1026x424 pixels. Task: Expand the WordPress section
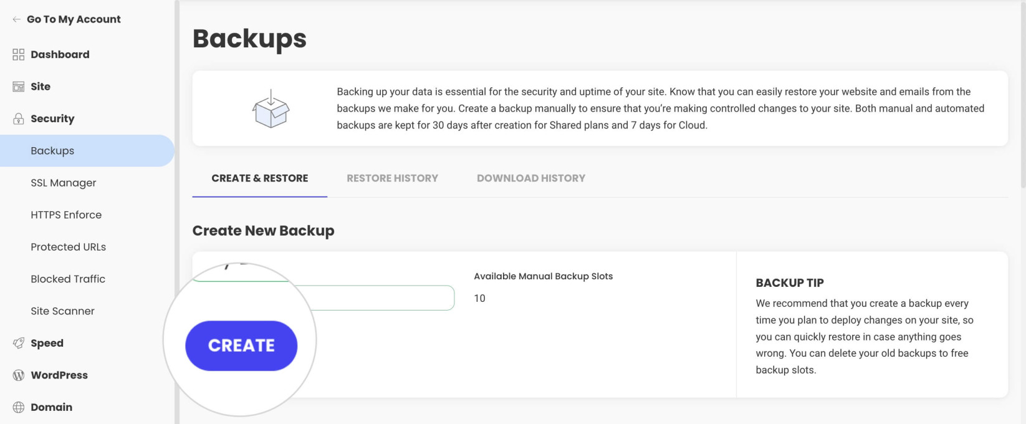coord(59,375)
